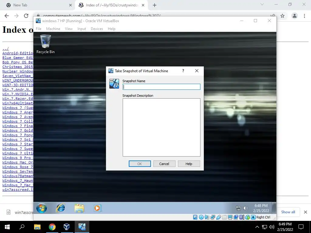Cancel the Take Snapshot dialog
Viewport: 311px width, 233px height.
pos(164,164)
